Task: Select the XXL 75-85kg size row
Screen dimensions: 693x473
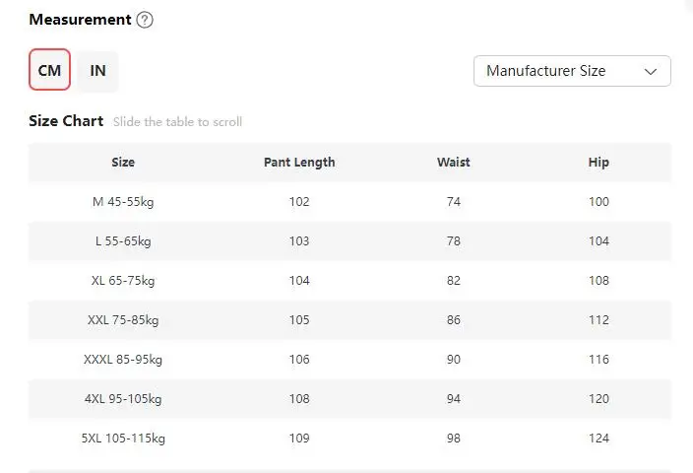Action: tap(349, 320)
